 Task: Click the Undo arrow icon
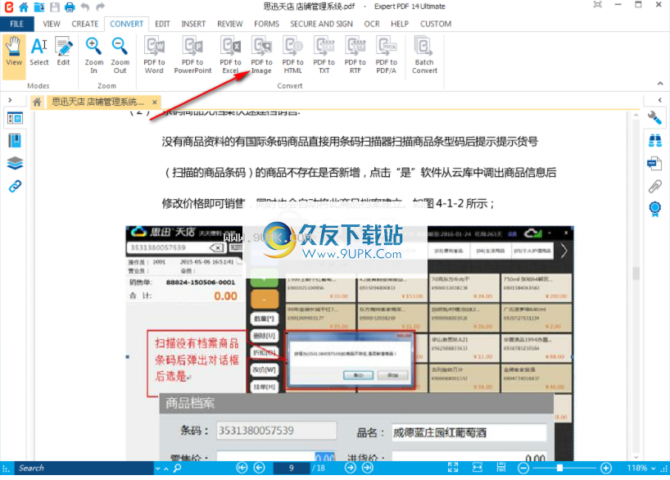pyautogui.click(x=85, y=7)
